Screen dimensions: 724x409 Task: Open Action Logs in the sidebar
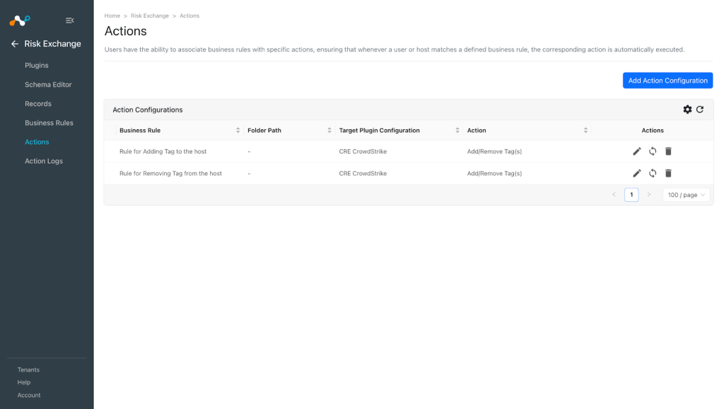point(44,161)
